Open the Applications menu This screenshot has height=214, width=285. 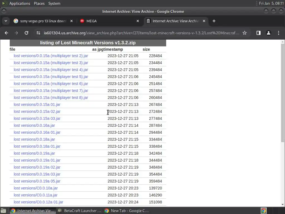click(20, 3)
